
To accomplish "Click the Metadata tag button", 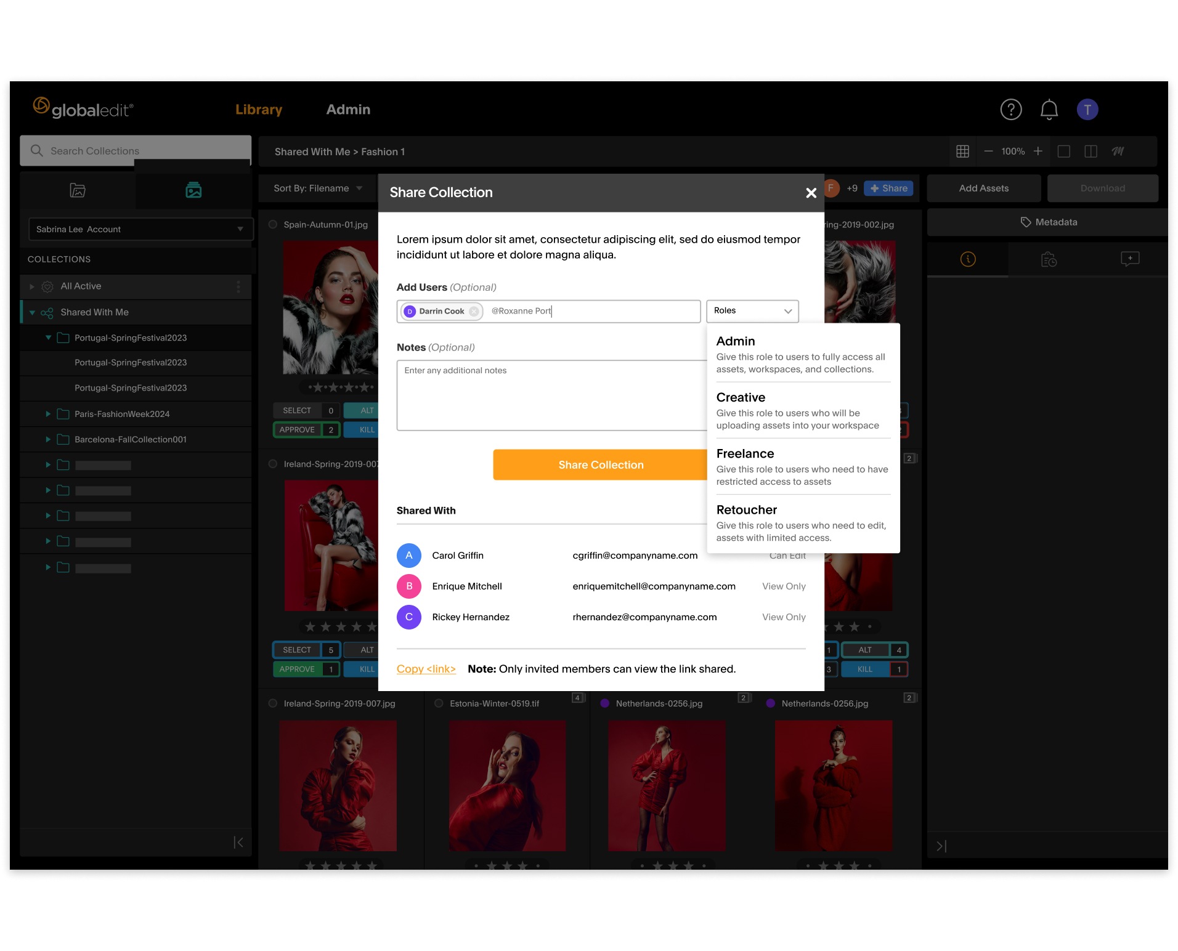I will tap(1049, 222).
